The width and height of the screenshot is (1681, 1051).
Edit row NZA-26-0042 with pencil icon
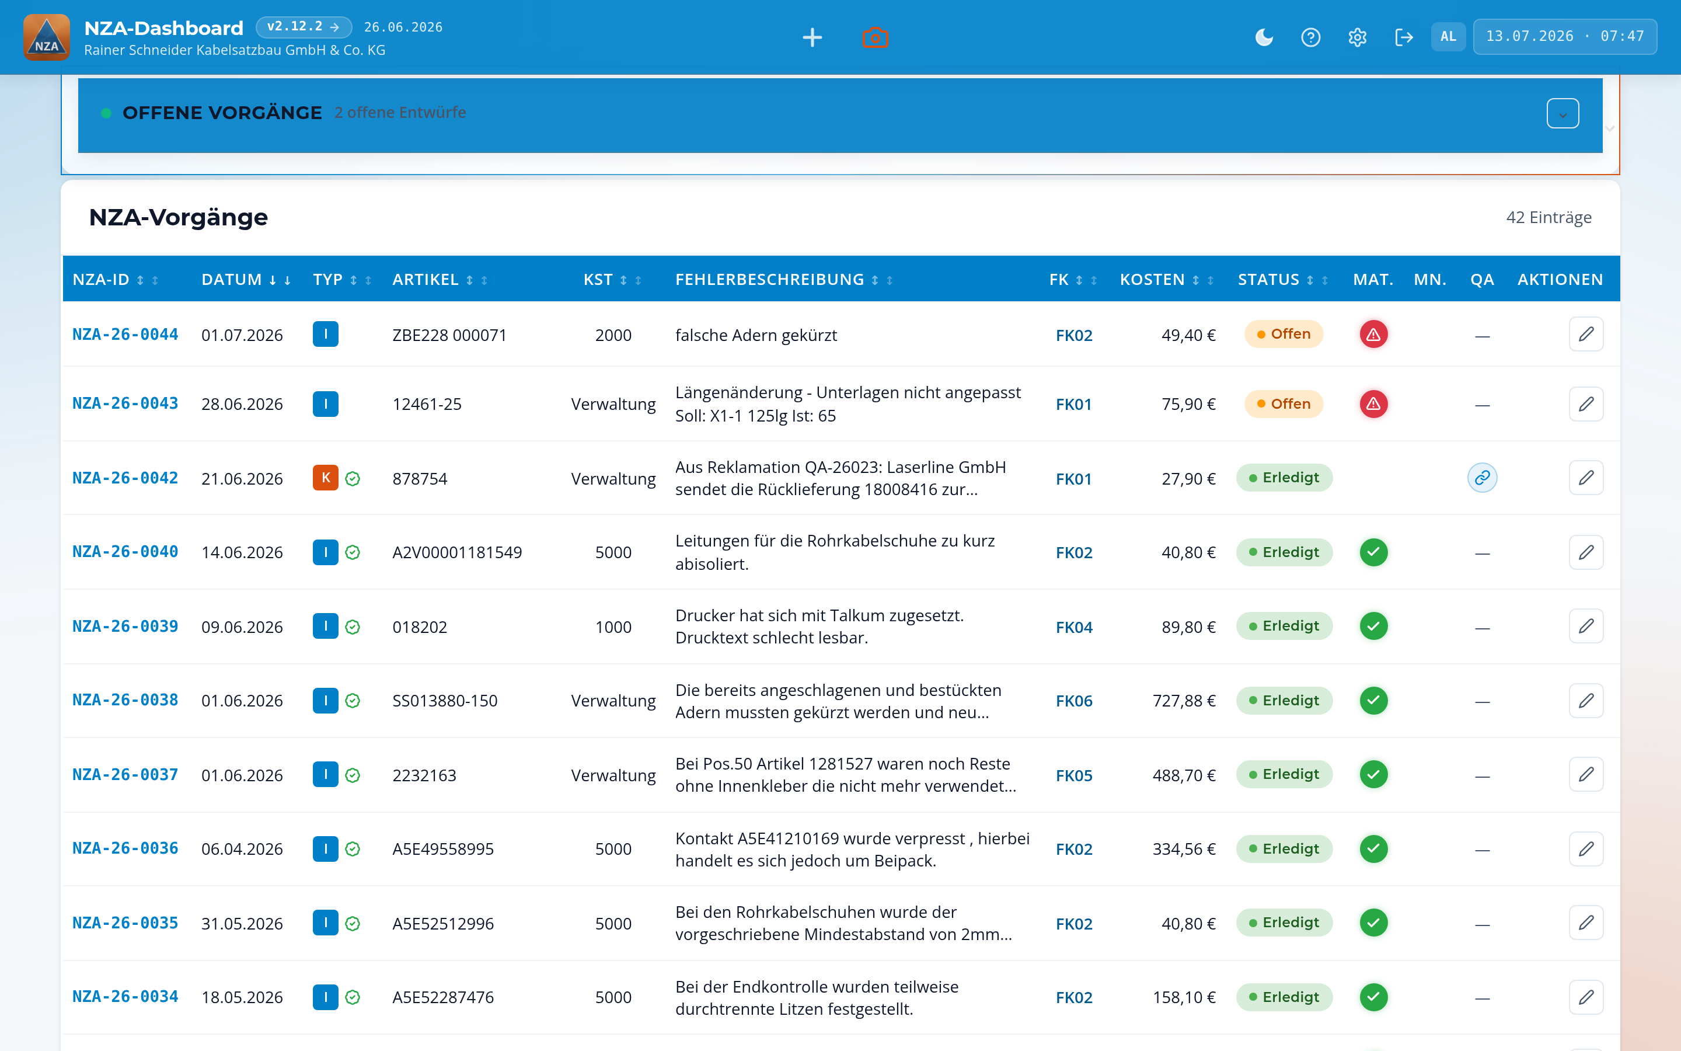click(1586, 478)
